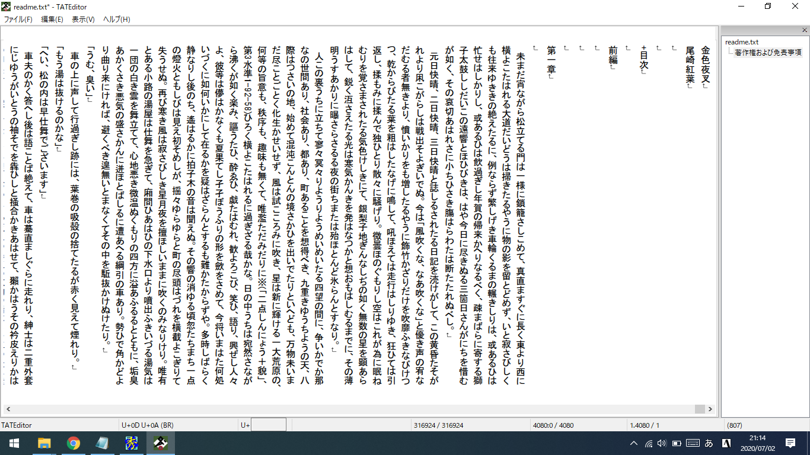Click the (807) status entry
810x455 pixels.
(x=734, y=425)
